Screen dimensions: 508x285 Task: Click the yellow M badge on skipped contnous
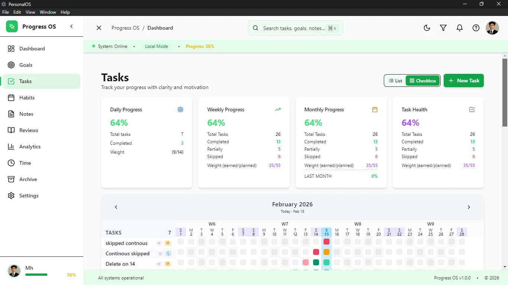168,243
